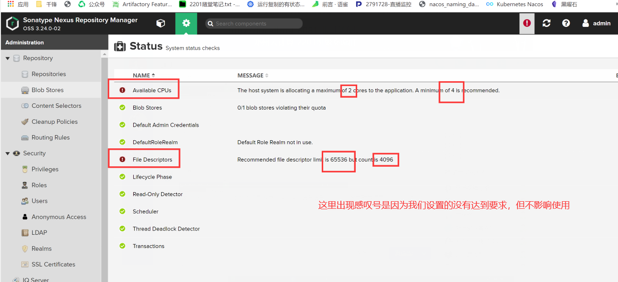Select the Default Admin Credentials row
This screenshot has height=282, width=618.
pos(362,125)
